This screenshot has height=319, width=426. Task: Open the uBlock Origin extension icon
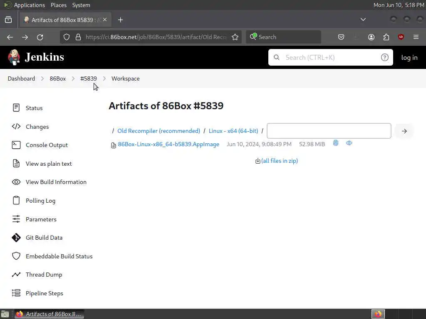401,37
